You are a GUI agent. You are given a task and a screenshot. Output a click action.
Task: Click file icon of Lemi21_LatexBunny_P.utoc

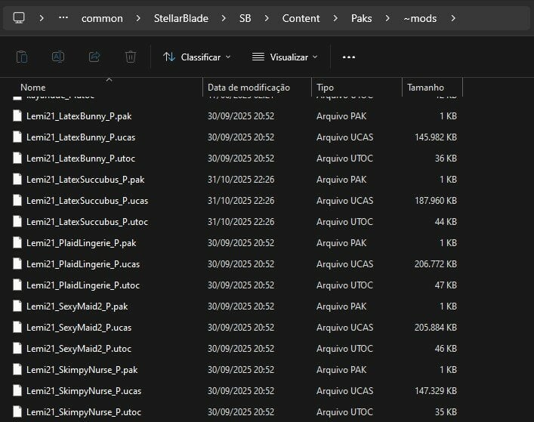tap(17, 158)
